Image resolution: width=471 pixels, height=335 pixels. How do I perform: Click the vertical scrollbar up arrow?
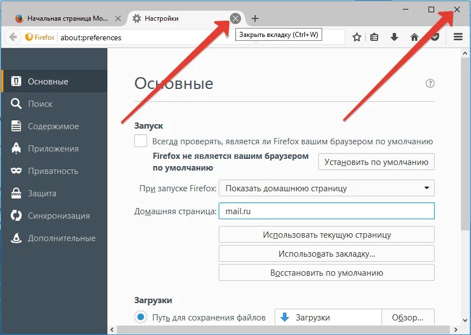click(465, 54)
